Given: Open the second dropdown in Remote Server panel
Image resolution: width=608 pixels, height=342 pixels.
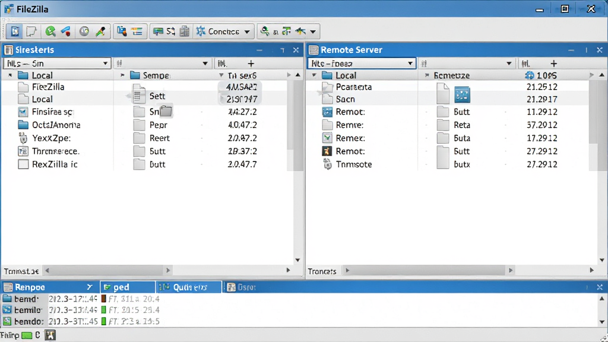Looking at the screenshot, I should 509,63.
